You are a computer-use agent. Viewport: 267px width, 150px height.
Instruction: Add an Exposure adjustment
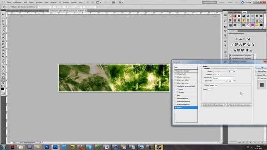pyautogui.click(x=249, y=39)
